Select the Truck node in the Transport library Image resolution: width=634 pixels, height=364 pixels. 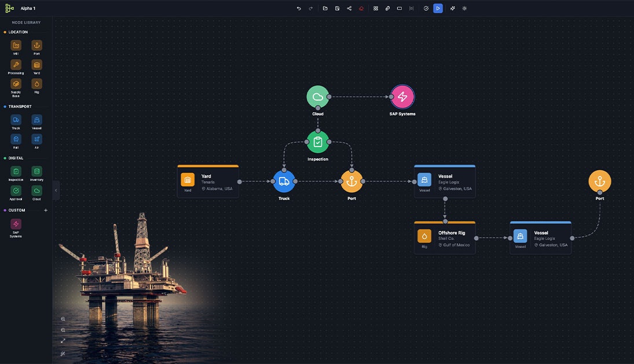(16, 120)
